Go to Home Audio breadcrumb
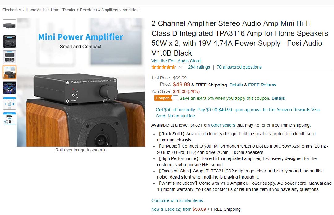The image size is (334, 215). click(x=36, y=10)
